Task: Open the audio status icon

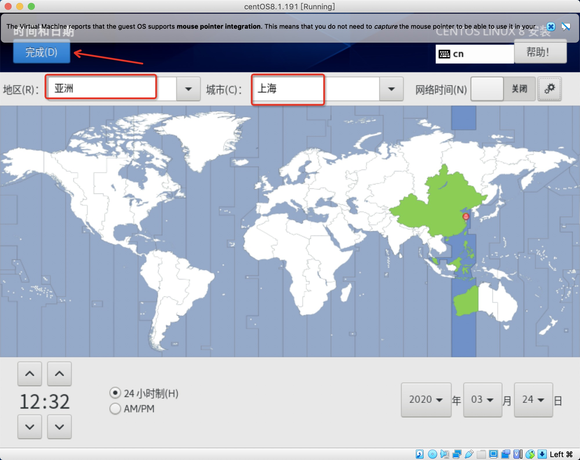Action: [445, 454]
